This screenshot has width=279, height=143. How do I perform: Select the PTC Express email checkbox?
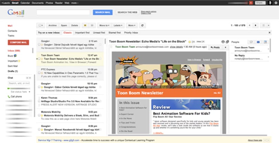[39, 73]
